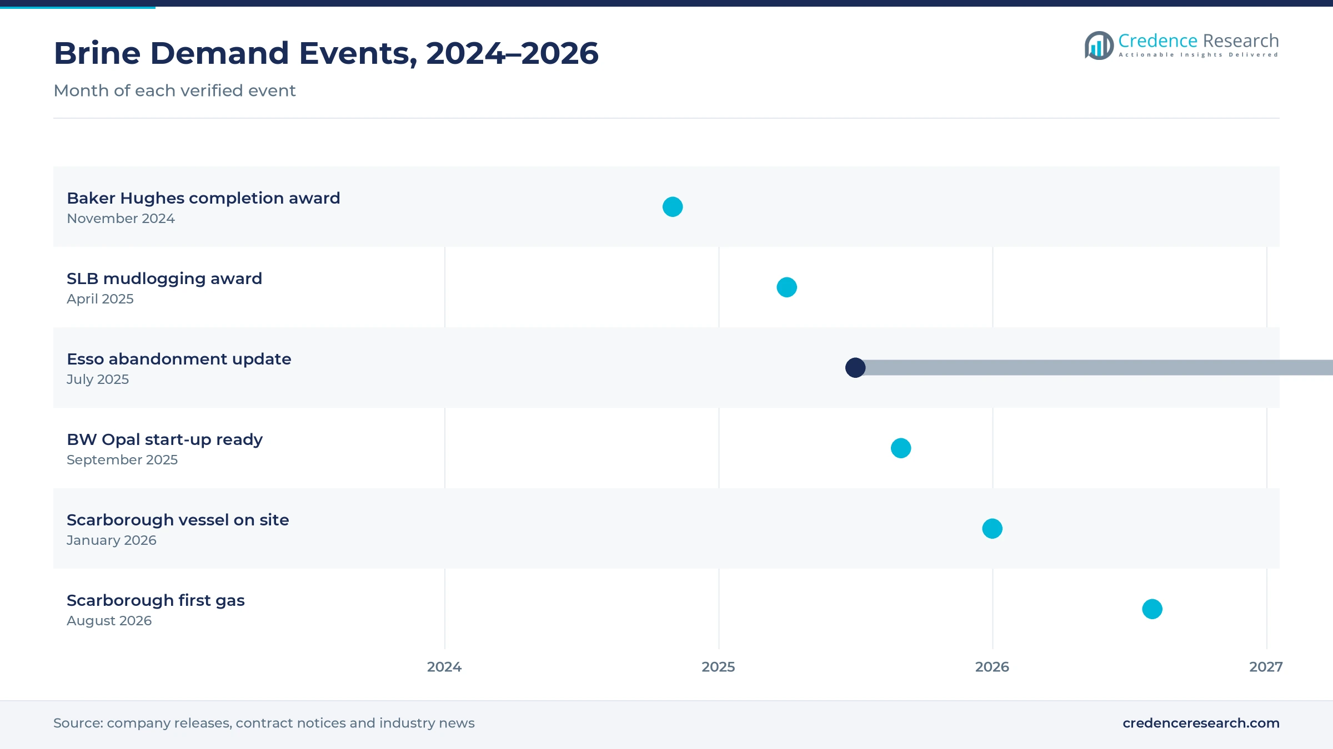The width and height of the screenshot is (1333, 749).
Task: Click the 'Esso abandonment update' label
Action: (179, 359)
